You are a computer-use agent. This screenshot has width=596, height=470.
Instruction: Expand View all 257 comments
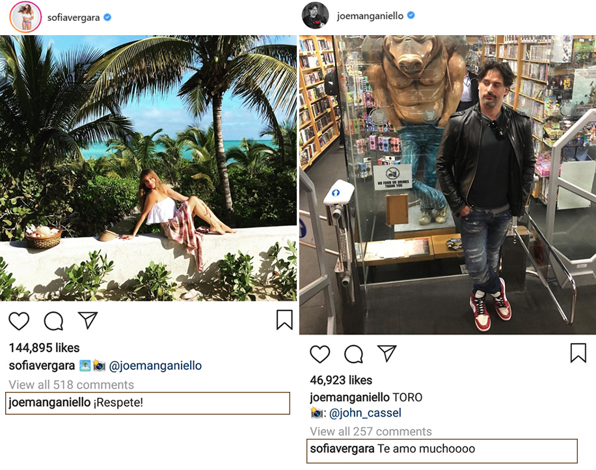(x=371, y=432)
